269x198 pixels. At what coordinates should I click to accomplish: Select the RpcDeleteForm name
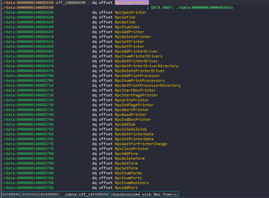129,158
